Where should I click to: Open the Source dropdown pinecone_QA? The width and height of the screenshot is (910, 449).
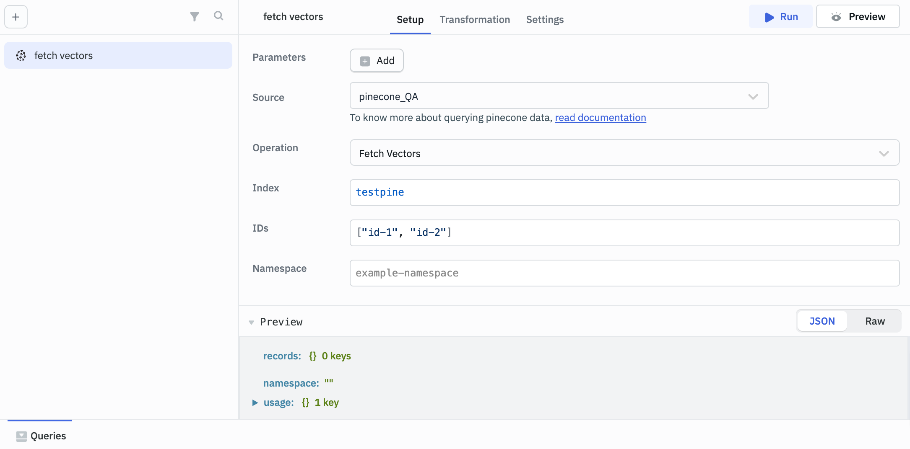coord(559,96)
